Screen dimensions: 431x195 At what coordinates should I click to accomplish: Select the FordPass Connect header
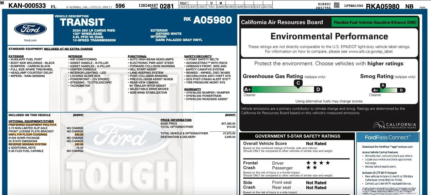click(387, 138)
